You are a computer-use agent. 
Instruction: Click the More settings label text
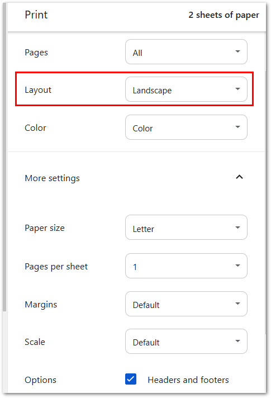click(x=52, y=178)
